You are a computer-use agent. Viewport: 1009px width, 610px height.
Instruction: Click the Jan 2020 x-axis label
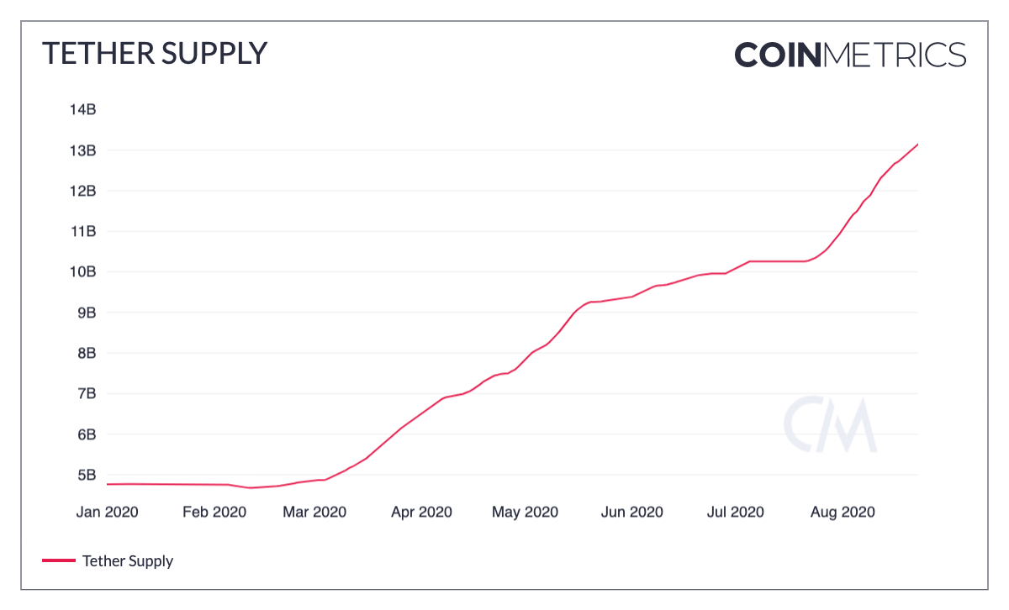point(108,512)
